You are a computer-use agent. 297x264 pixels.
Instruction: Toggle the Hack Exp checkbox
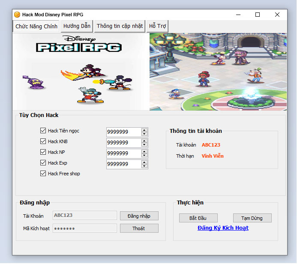coord(43,163)
